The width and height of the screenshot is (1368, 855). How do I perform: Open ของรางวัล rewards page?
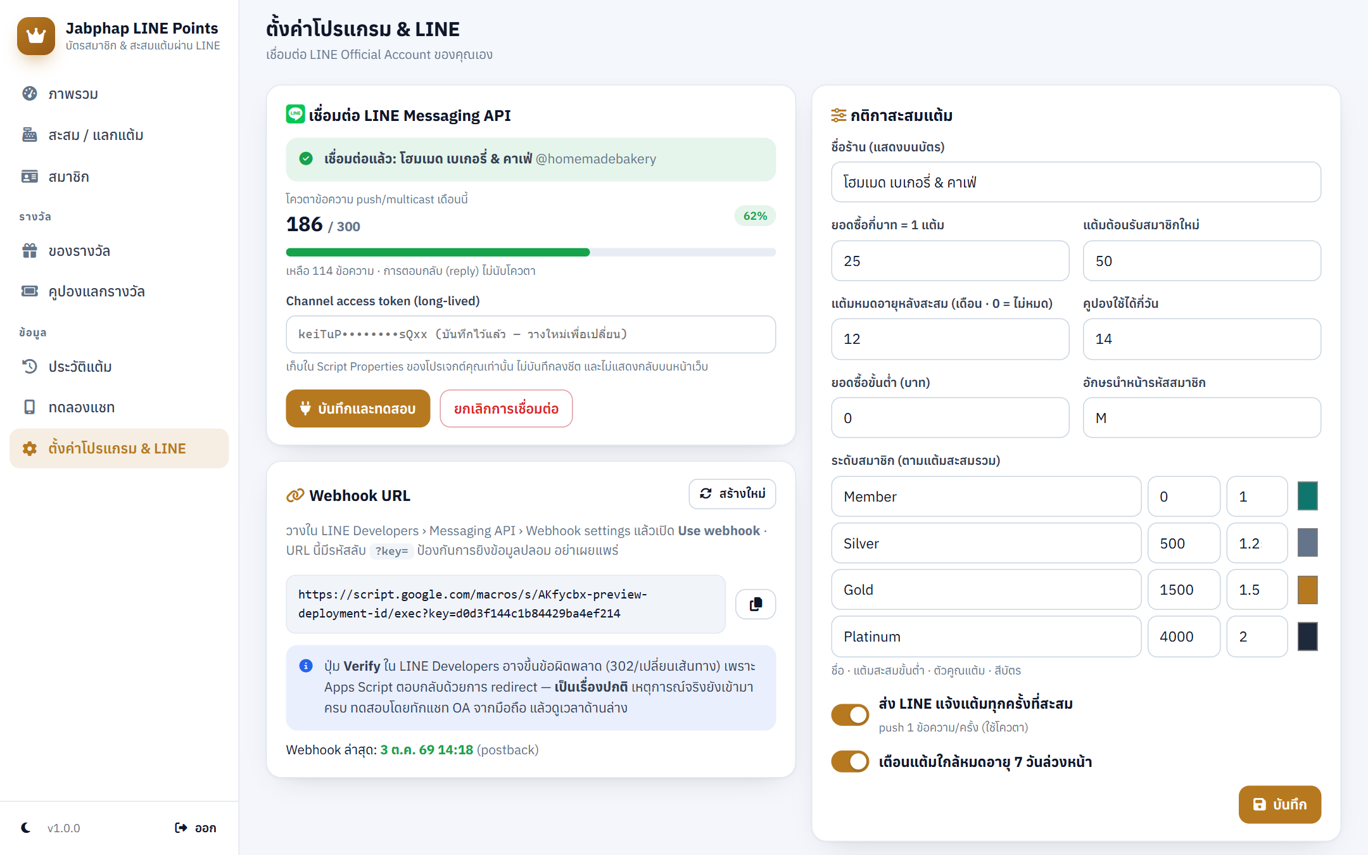119,251
